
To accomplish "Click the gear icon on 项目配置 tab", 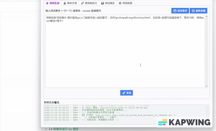I will [120, 3].
